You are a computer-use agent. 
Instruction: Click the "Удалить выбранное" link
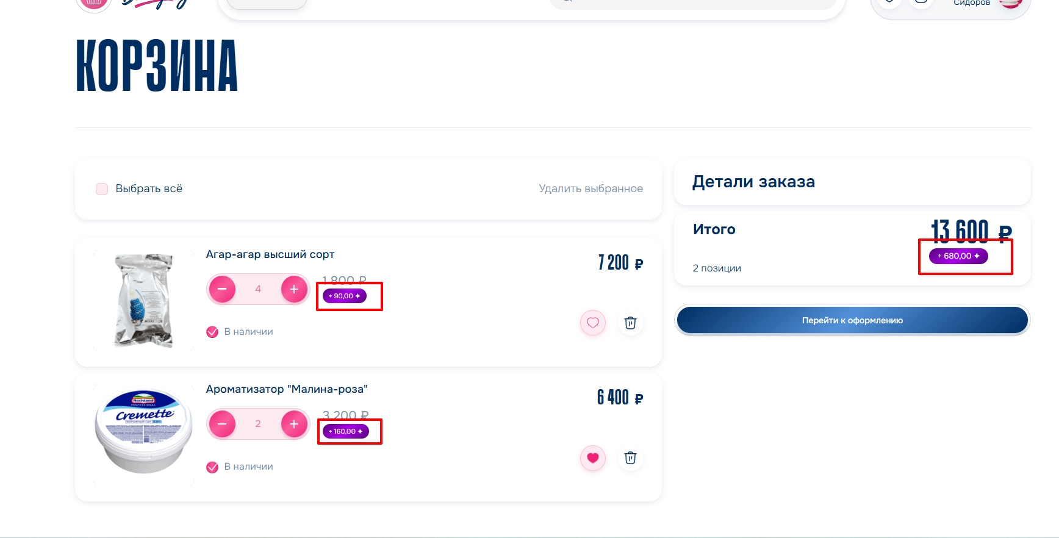tap(591, 188)
